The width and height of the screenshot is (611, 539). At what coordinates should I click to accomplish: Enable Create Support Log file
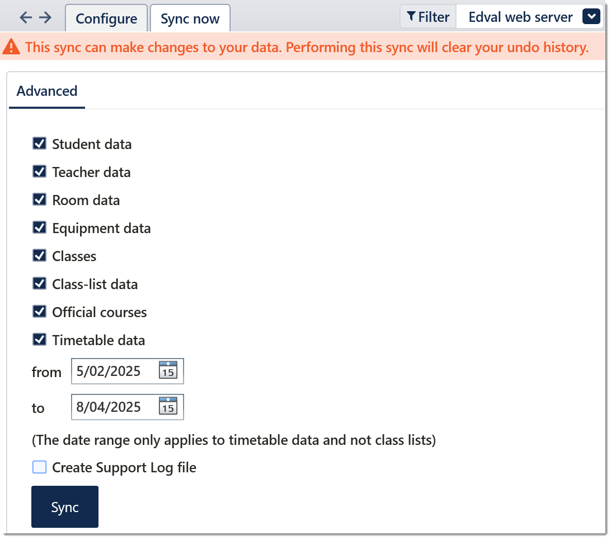click(39, 467)
